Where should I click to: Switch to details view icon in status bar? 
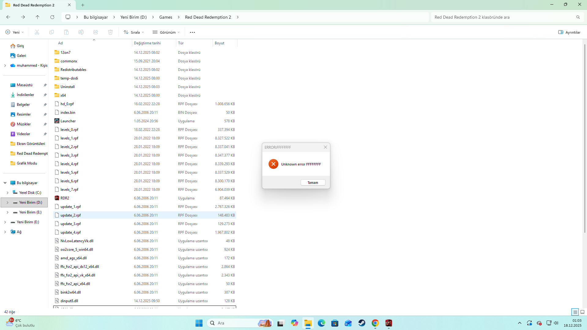pyautogui.click(x=575, y=312)
